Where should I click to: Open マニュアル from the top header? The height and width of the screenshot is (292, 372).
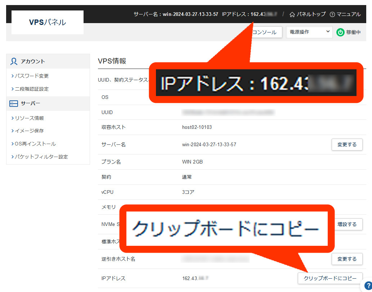point(348,14)
